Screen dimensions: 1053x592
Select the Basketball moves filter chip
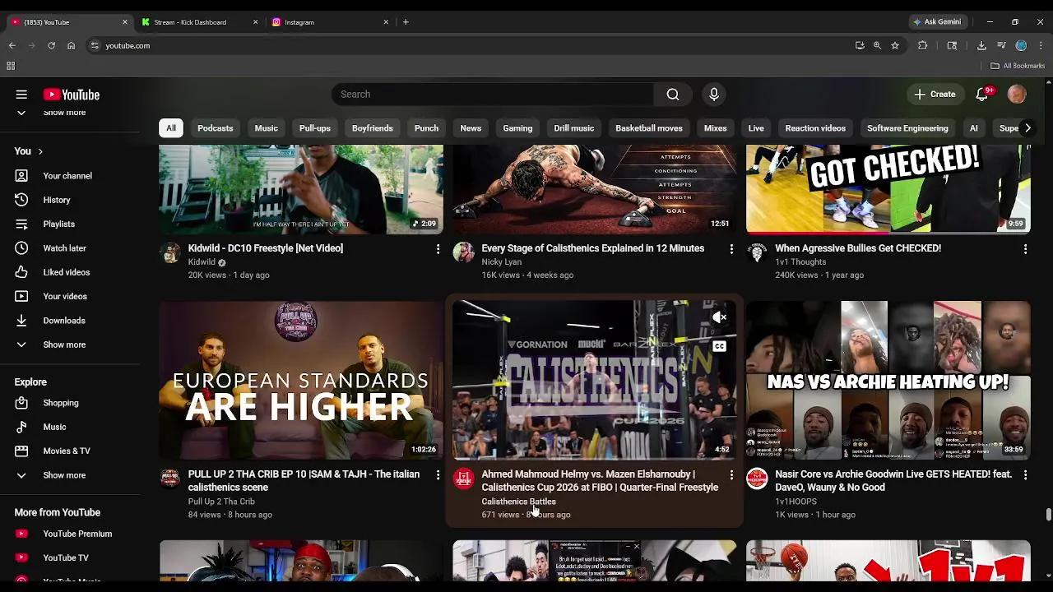coord(649,128)
